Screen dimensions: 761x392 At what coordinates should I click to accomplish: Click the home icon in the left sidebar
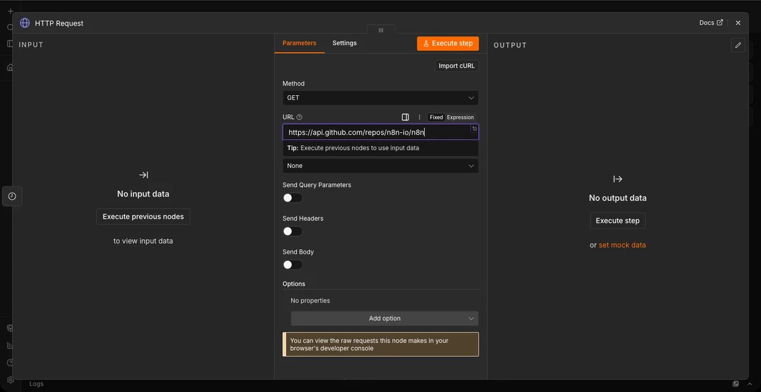[x=10, y=67]
